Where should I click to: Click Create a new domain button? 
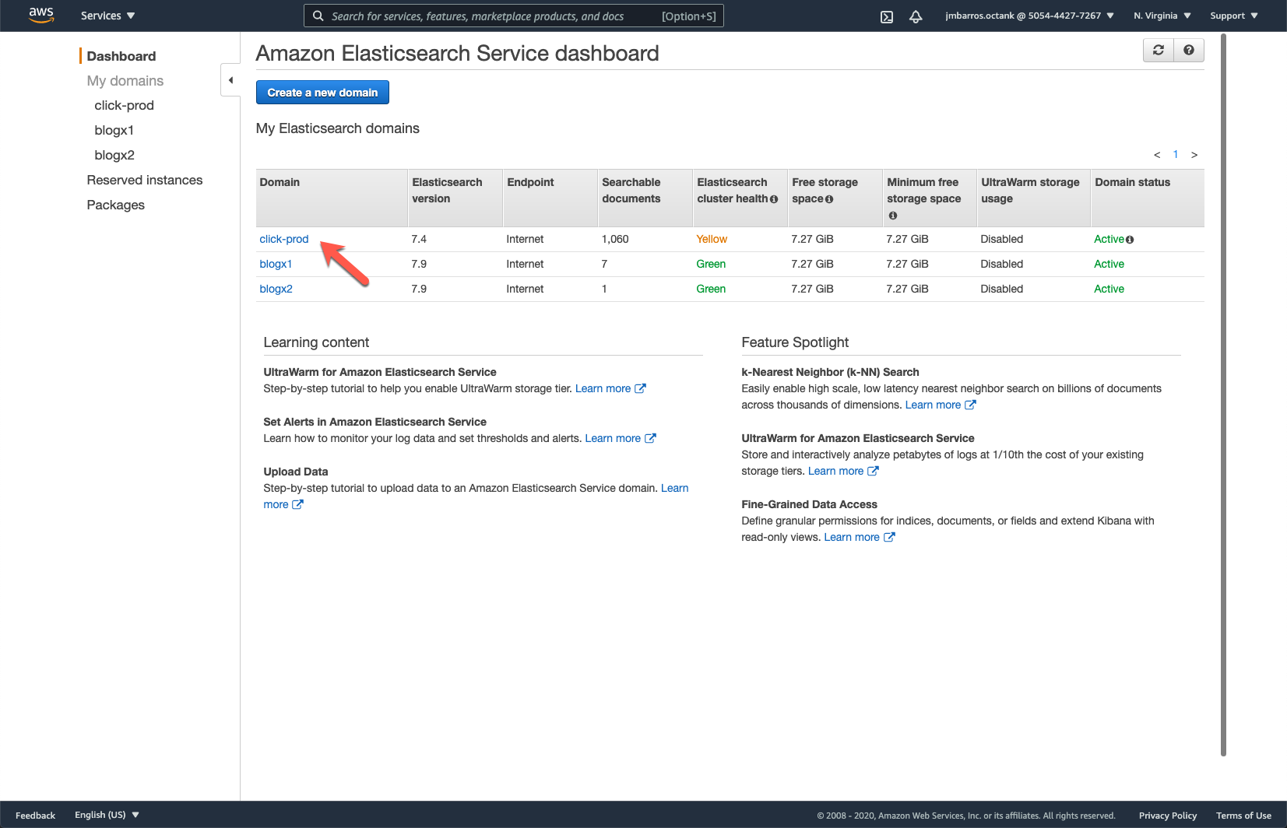coord(322,93)
